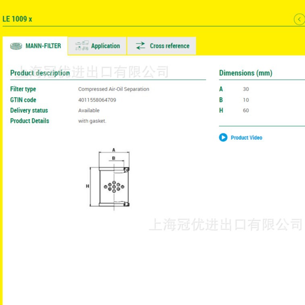Click the filter dimension drawing
This screenshot has height=305, width=305.
[108, 179]
